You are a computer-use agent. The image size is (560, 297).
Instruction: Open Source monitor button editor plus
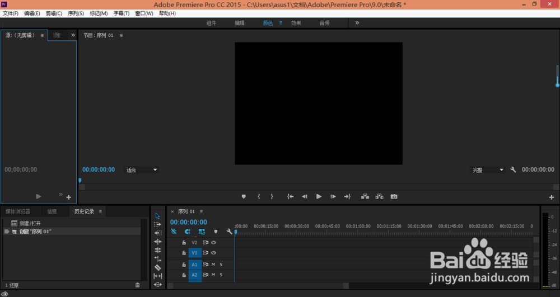click(68, 197)
